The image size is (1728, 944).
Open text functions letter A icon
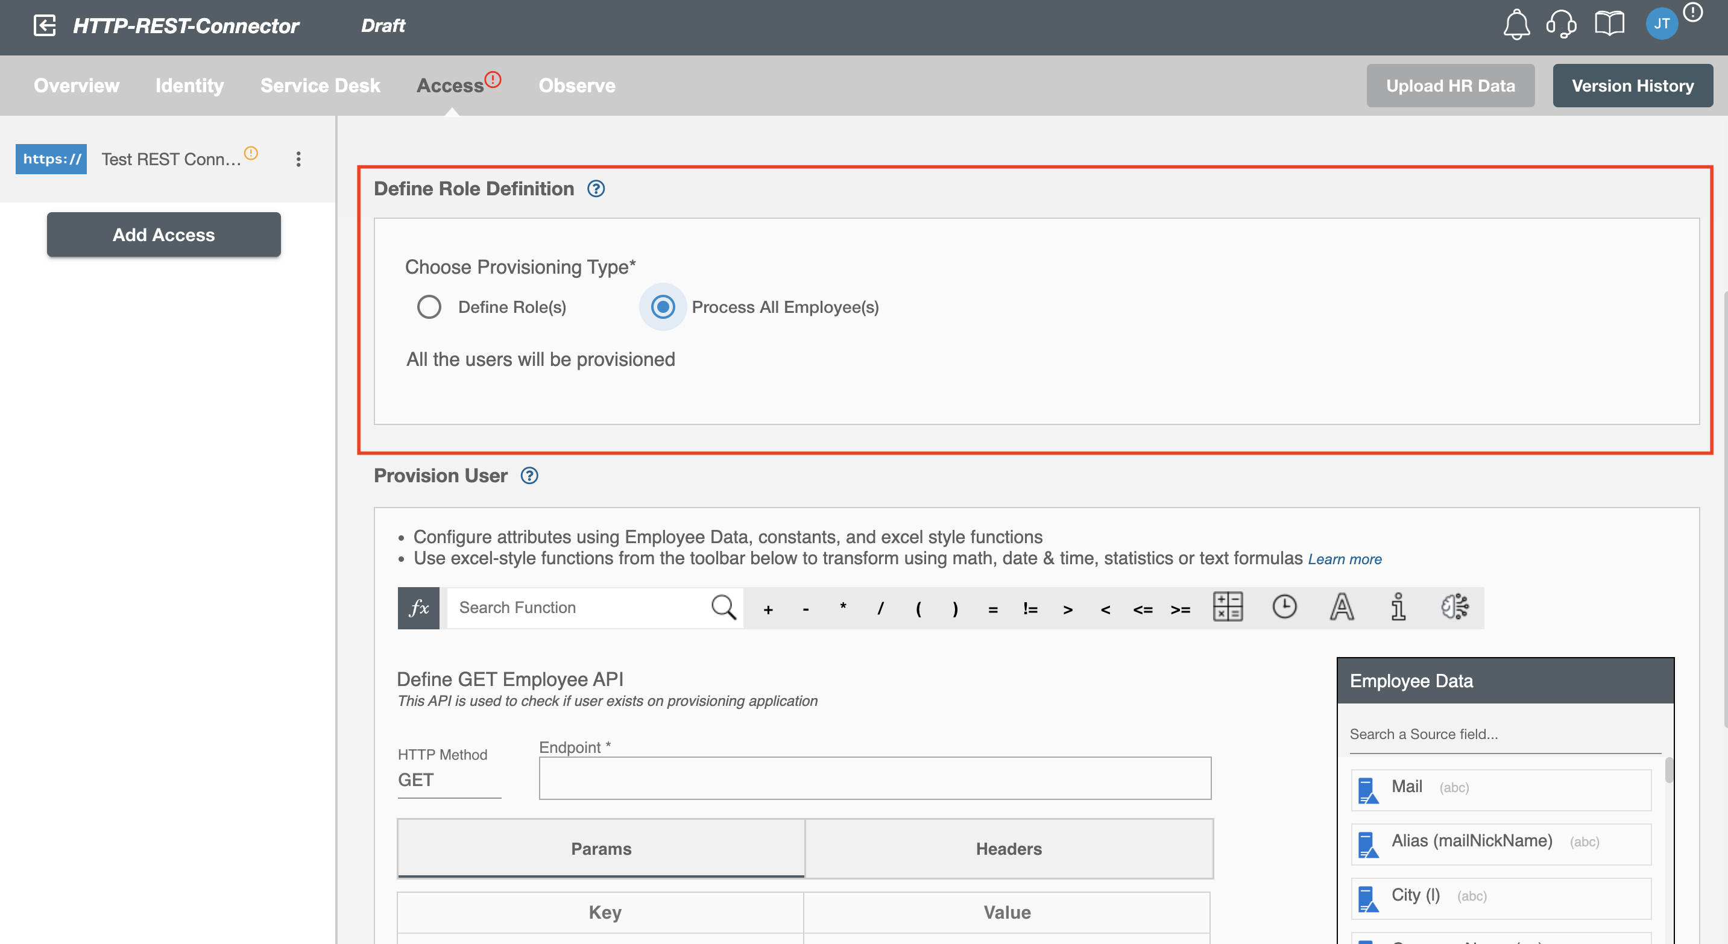(x=1342, y=607)
